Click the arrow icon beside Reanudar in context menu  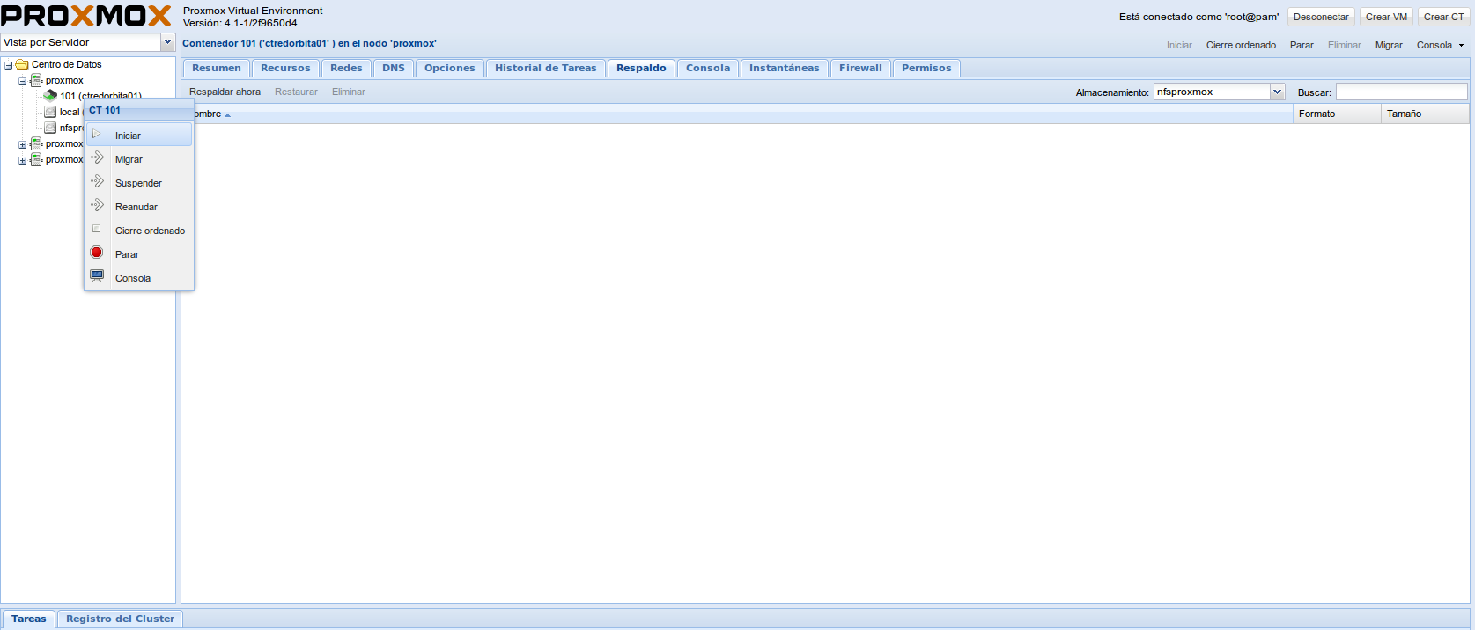(x=97, y=206)
